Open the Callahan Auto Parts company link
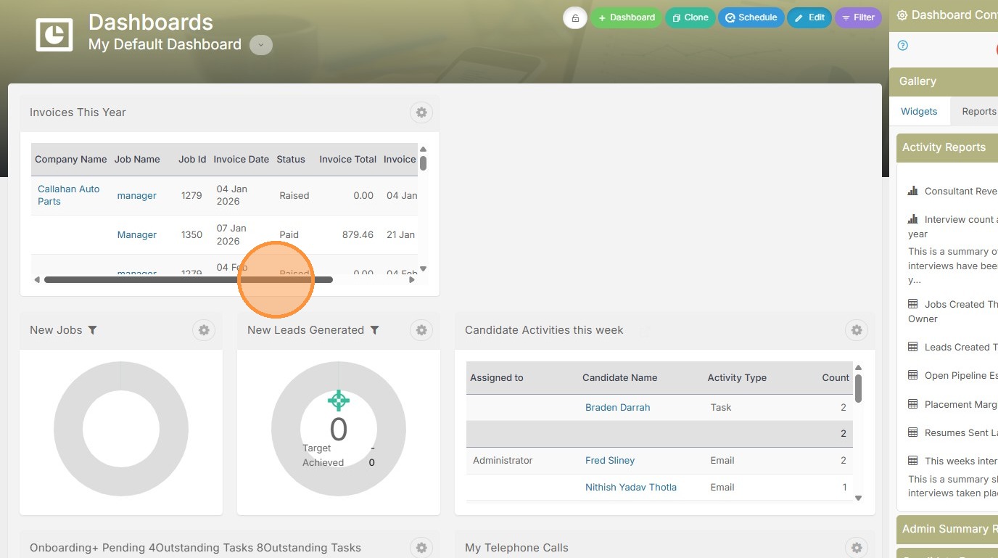Image resolution: width=998 pixels, height=558 pixels. click(x=69, y=195)
